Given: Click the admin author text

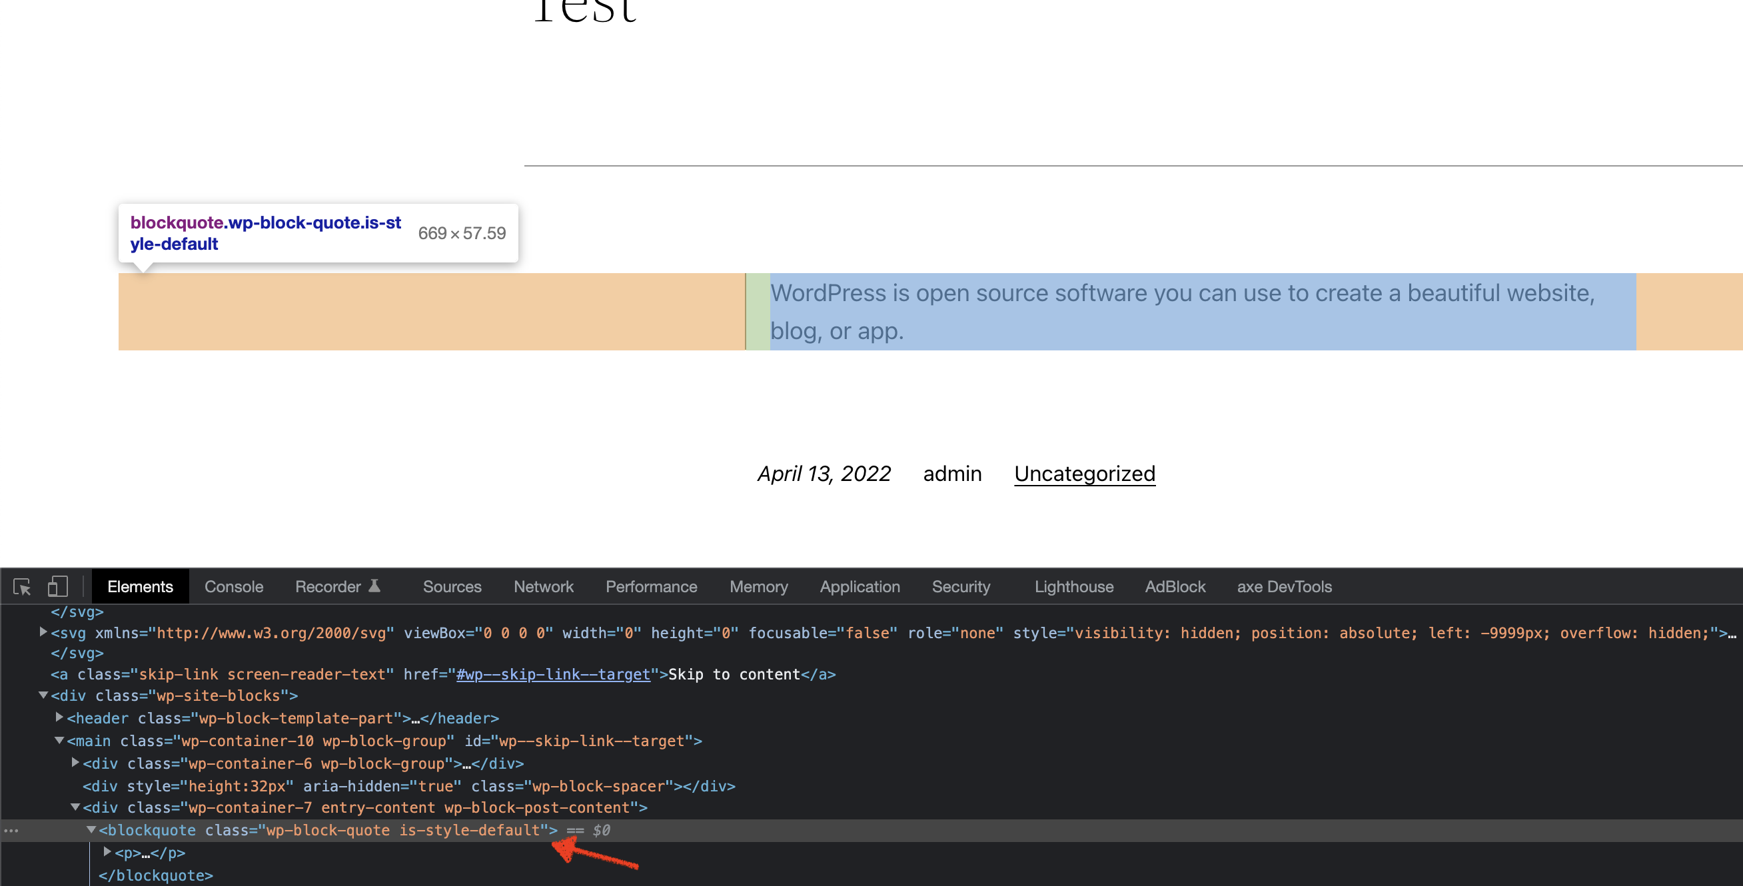Looking at the screenshot, I should (952, 474).
